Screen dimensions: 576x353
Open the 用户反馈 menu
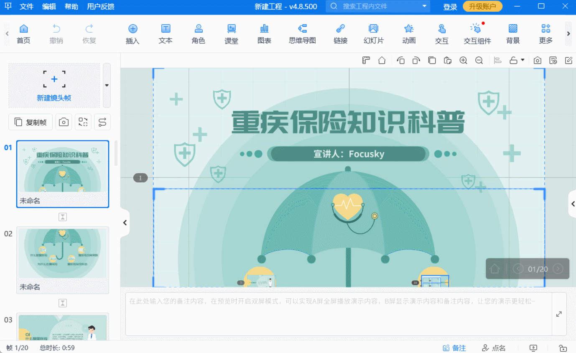pos(100,7)
